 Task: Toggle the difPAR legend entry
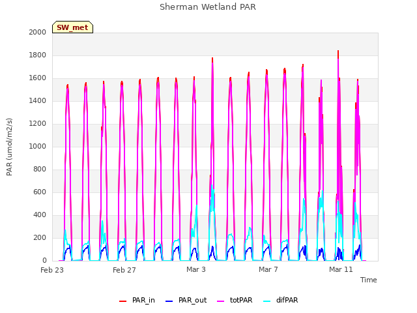[x=280, y=300]
